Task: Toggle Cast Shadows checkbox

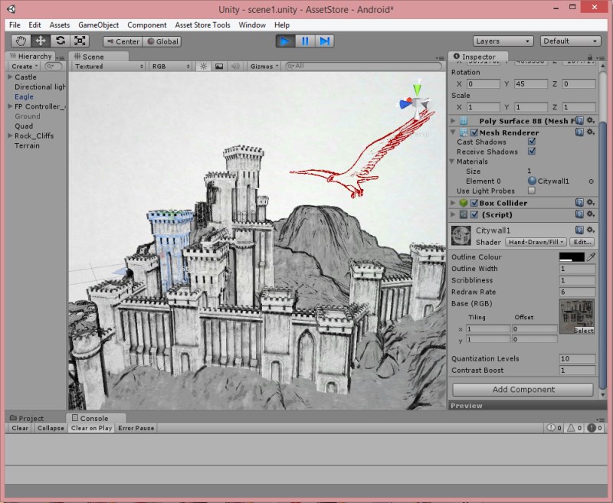Action: click(532, 142)
